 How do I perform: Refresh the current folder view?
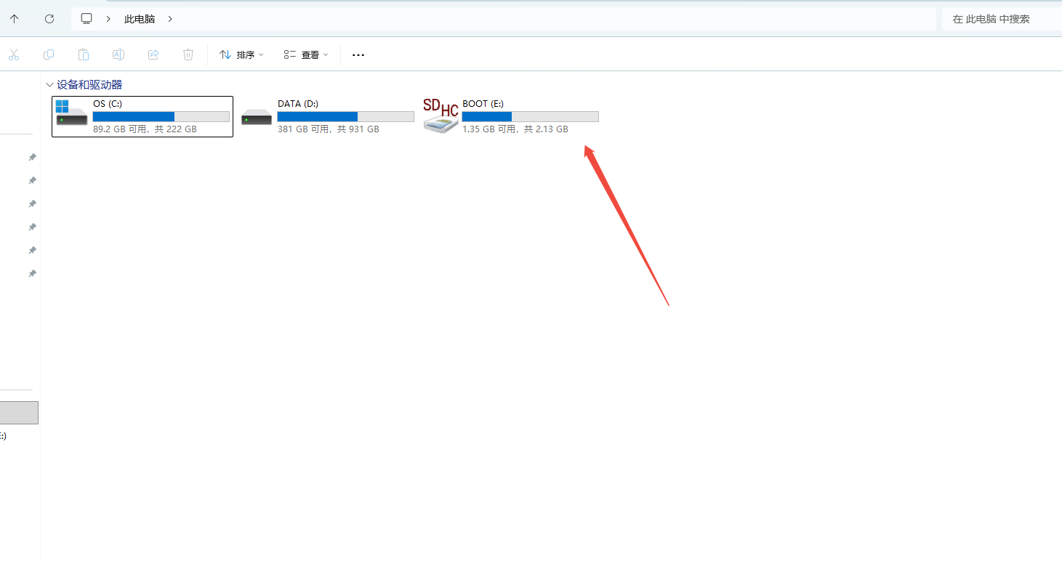coord(49,19)
